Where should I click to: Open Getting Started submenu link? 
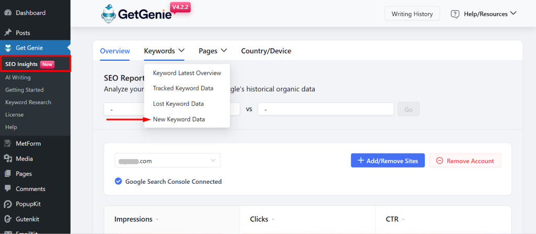coord(24,90)
